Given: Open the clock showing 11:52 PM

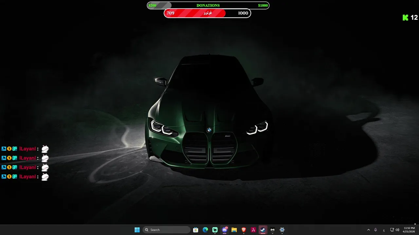Looking at the screenshot, I should tap(409, 230).
